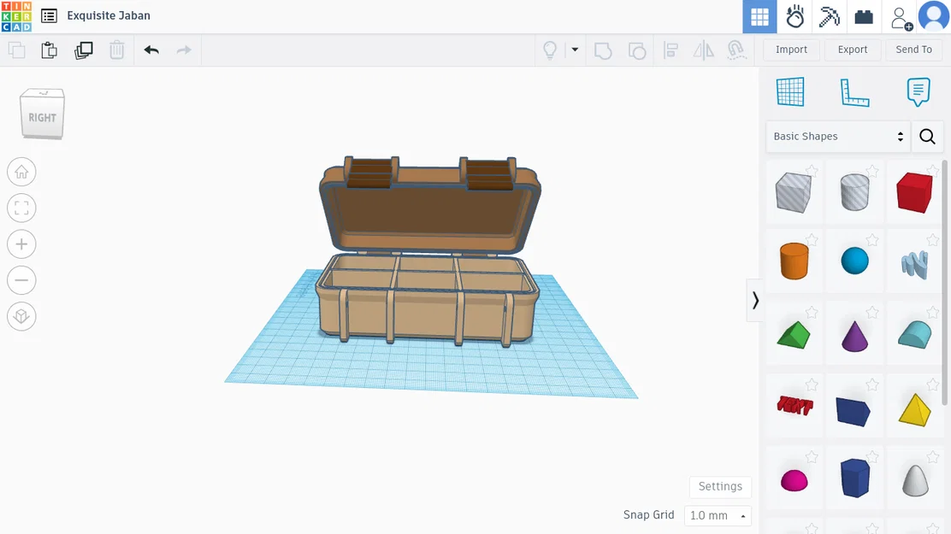
Task: Open the Blocks pickaxe mode
Action: click(829, 16)
